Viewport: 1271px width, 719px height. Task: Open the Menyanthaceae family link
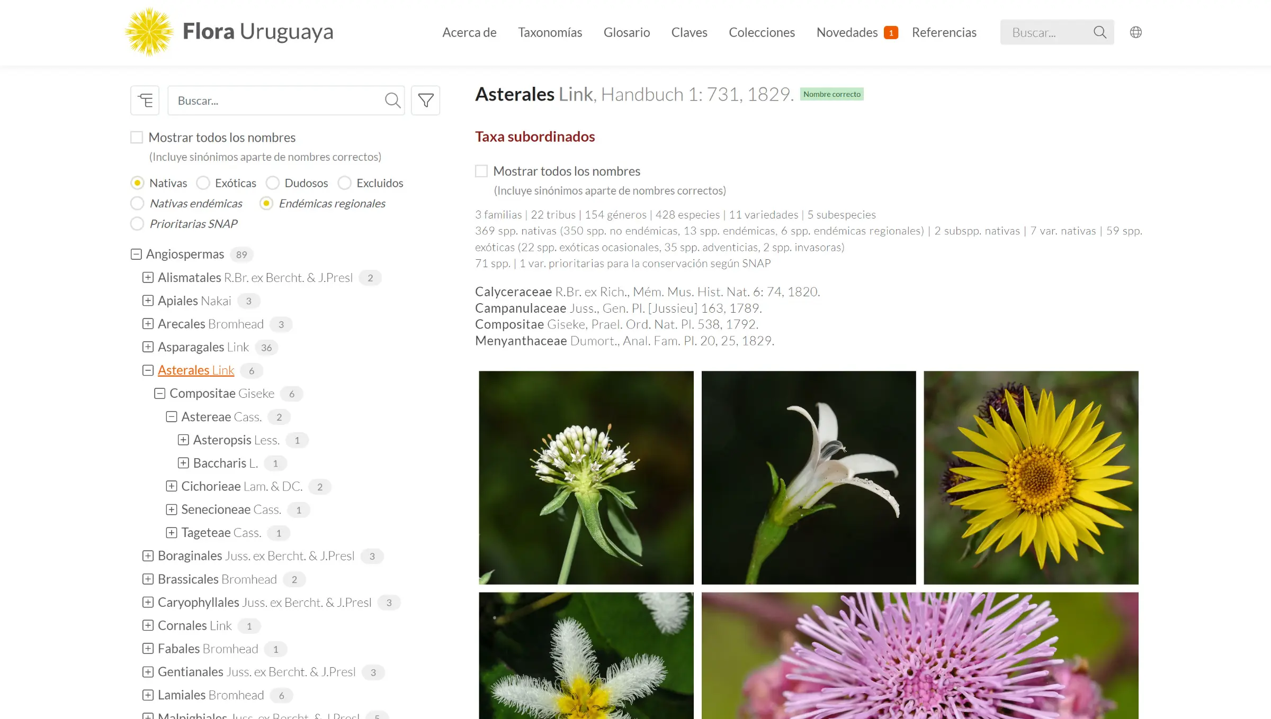point(521,341)
